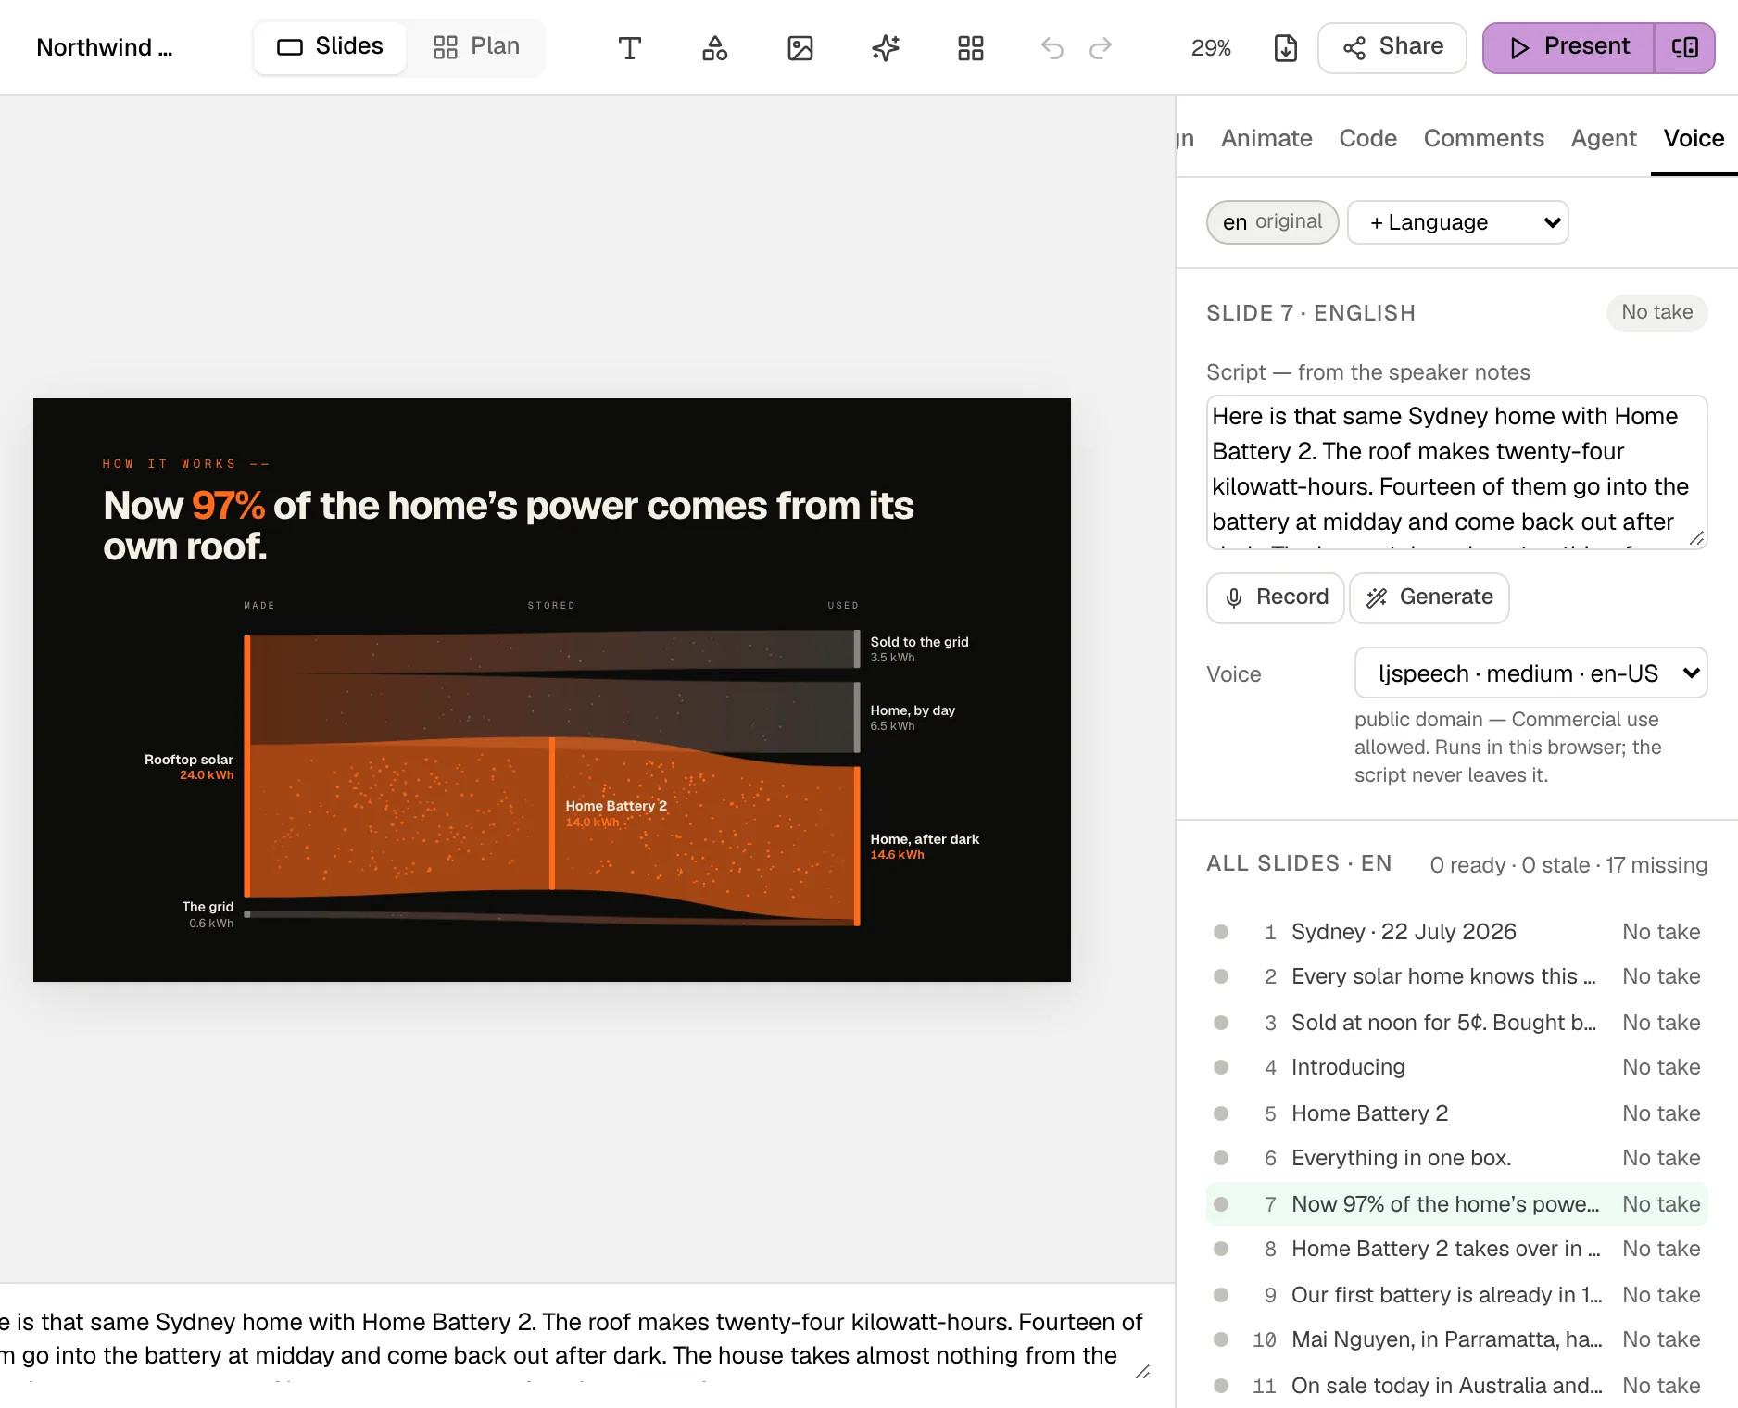Click the slide headline Now 97% text
Image resolution: width=1738 pixels, height=1408 pixels.
(508, 526)
